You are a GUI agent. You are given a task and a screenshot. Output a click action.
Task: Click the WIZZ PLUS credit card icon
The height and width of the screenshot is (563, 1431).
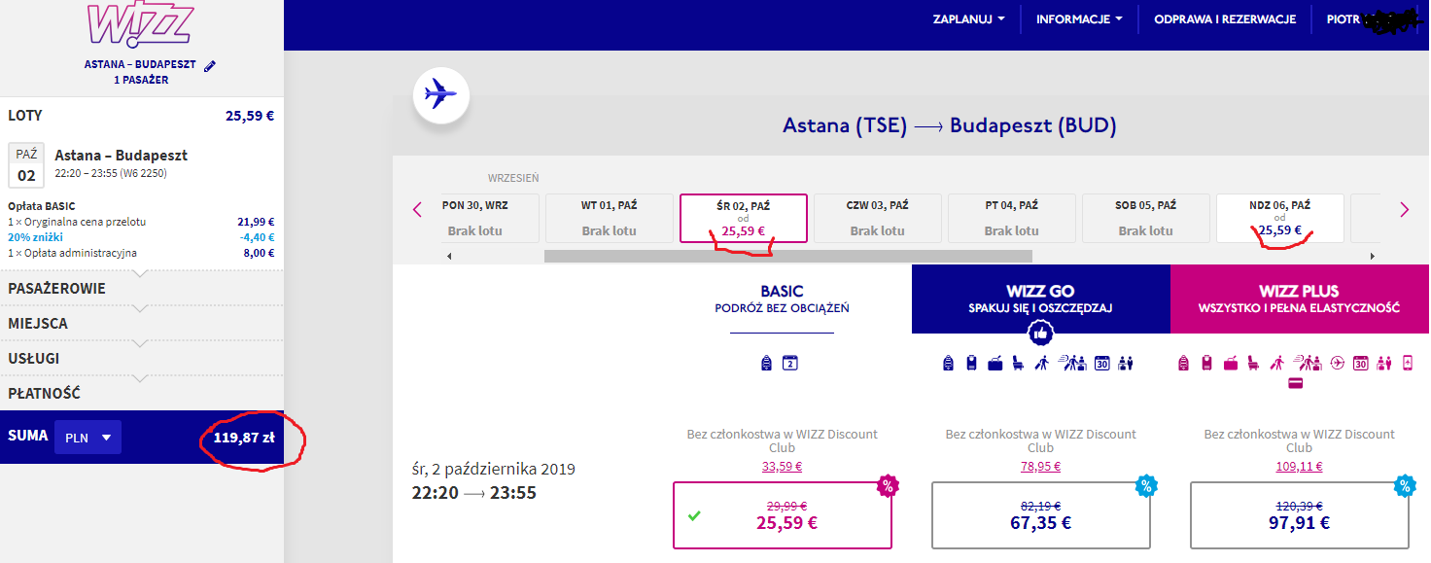pyautogui.click(x=1295, y=383)
